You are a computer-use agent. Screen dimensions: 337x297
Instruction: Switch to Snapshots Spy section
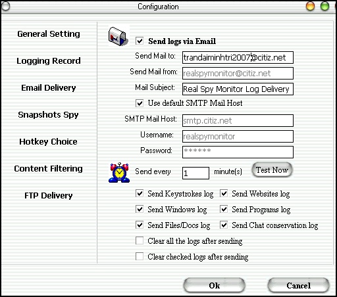48,115
